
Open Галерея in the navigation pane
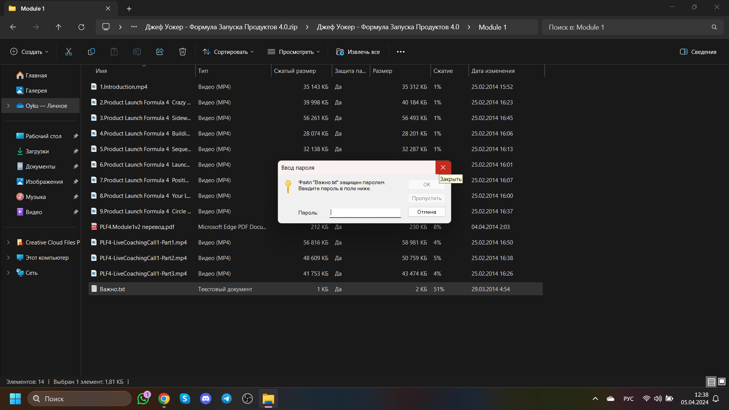(36, 91)
